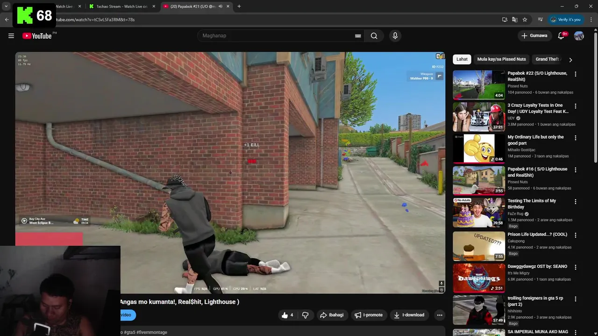This screenshot has height=336, width=598.
Task: Go to the YouTube home logo
Action: [37, 36]
